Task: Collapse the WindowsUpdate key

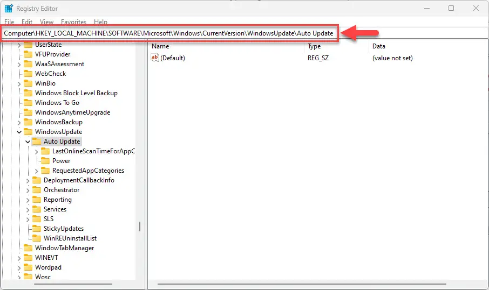Action: [19, 132]
